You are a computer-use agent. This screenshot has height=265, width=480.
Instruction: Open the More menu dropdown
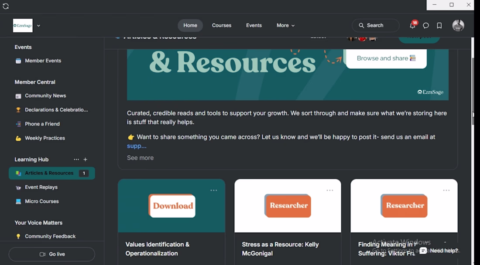click(285, 25)
